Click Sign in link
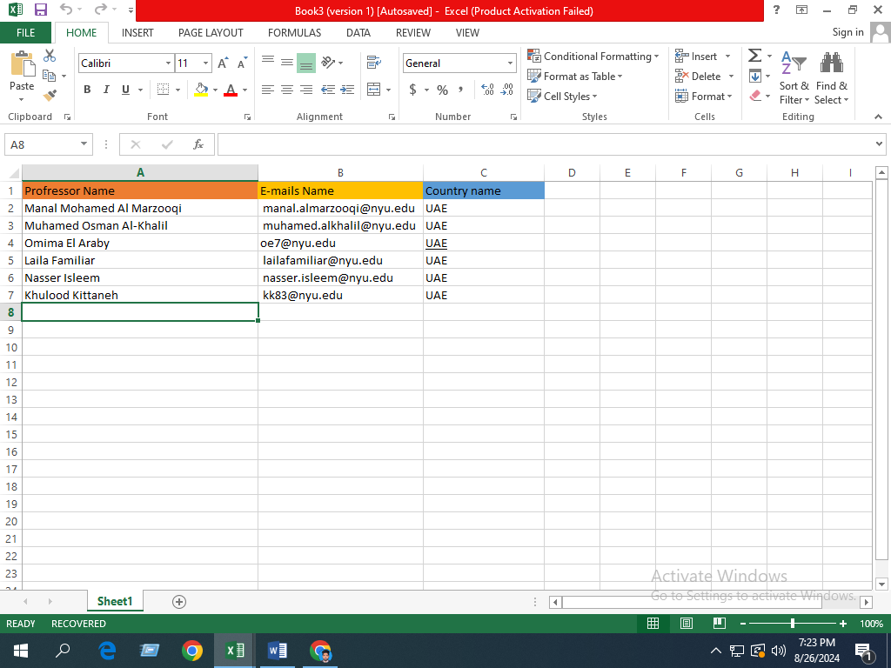The height and width of the screenshot is (668, 891). pyautogui.click(x=847, y=32)
